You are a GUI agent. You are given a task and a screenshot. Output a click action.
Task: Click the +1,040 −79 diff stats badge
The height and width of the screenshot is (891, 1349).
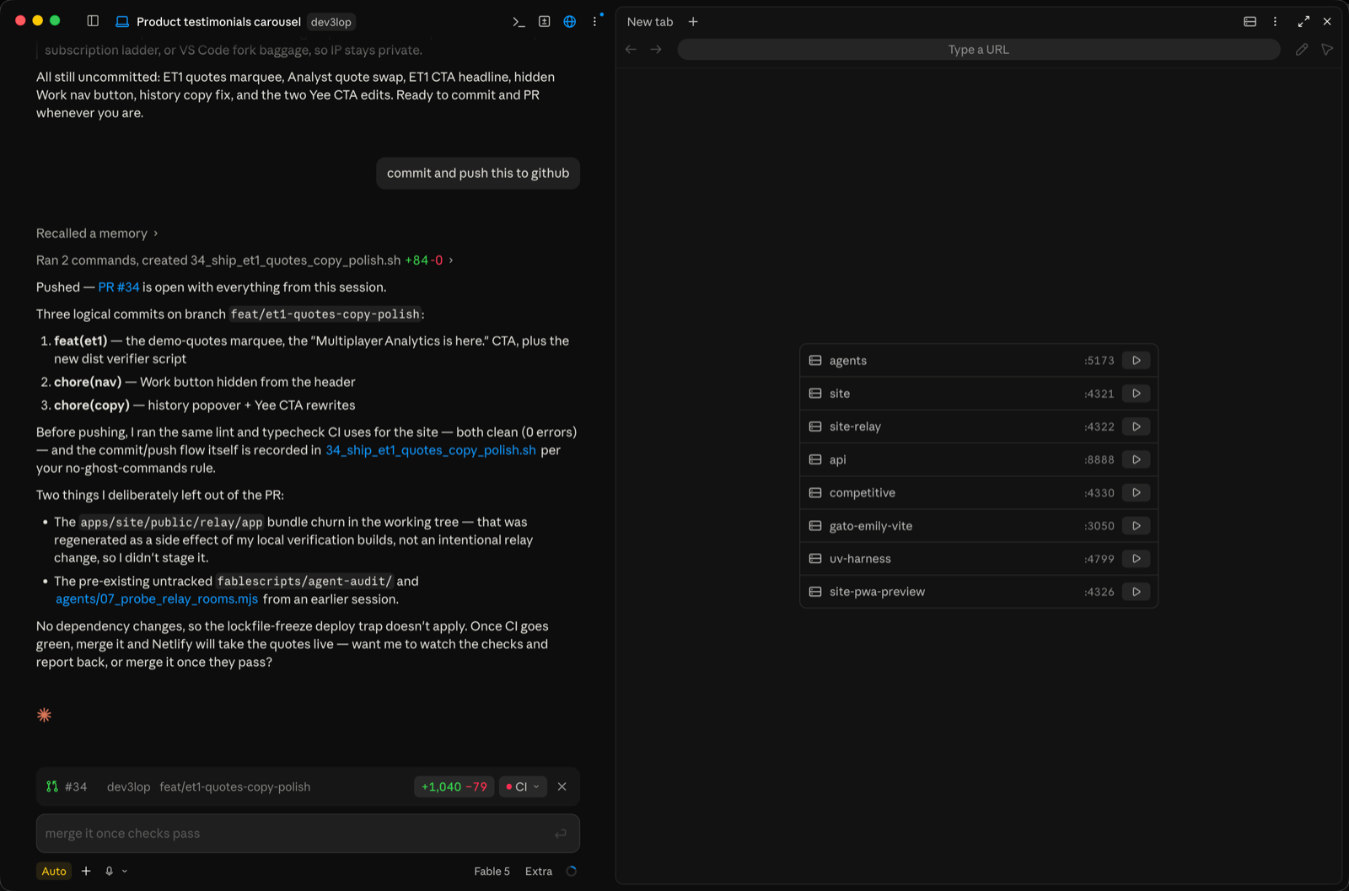tap(454, 786)
